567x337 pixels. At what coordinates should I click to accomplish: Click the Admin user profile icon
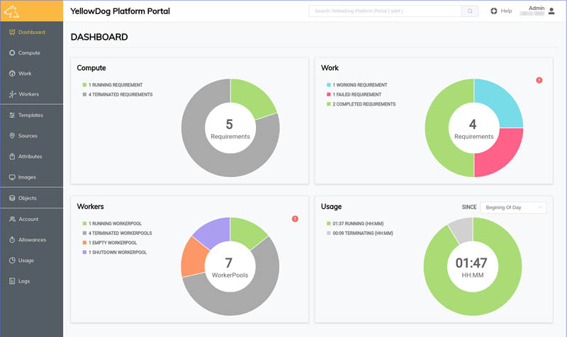[551, 11]
